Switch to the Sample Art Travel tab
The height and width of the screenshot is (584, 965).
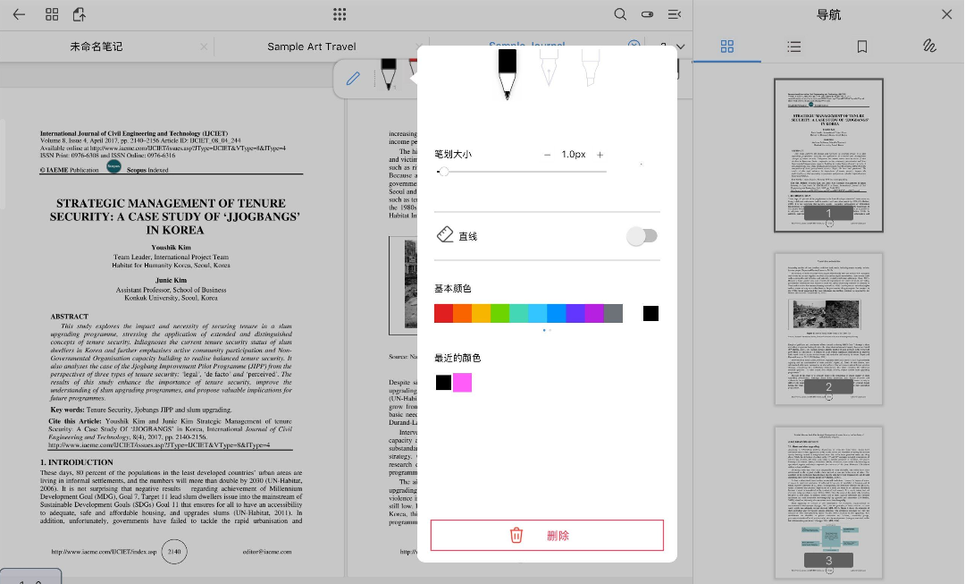tap(315, 46)
